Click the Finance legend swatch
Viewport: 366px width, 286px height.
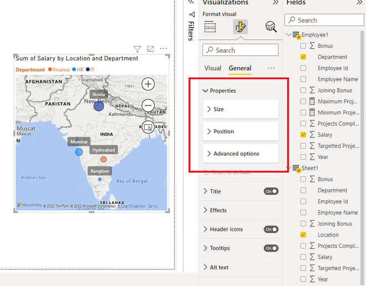point(50,69)
